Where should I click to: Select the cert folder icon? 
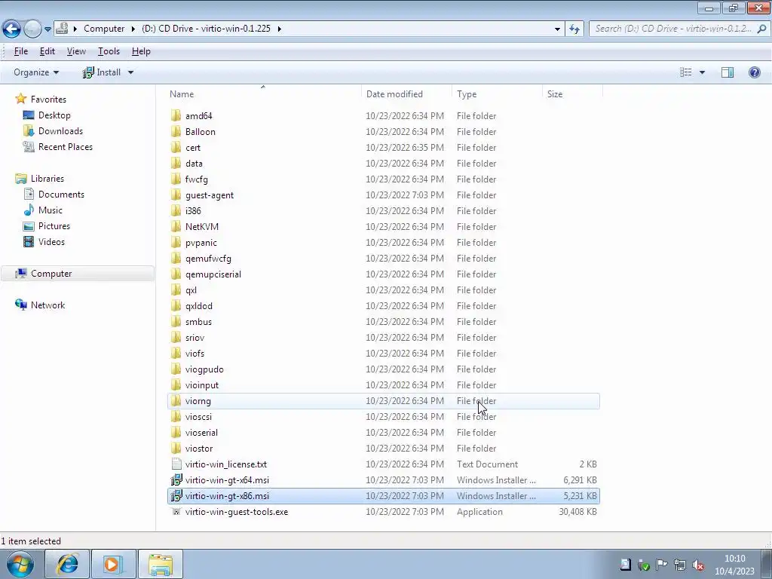pyautogui.click(x=176, y=147)
